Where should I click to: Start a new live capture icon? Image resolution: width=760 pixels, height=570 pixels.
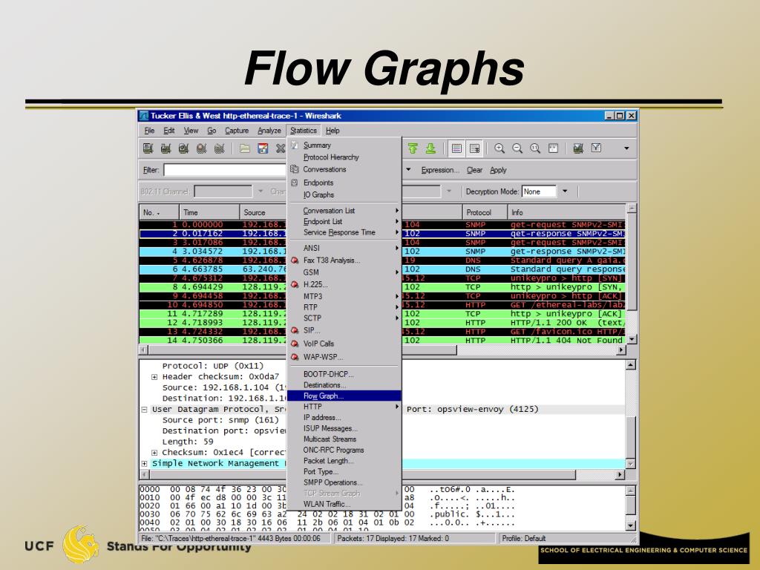[184, 148]
